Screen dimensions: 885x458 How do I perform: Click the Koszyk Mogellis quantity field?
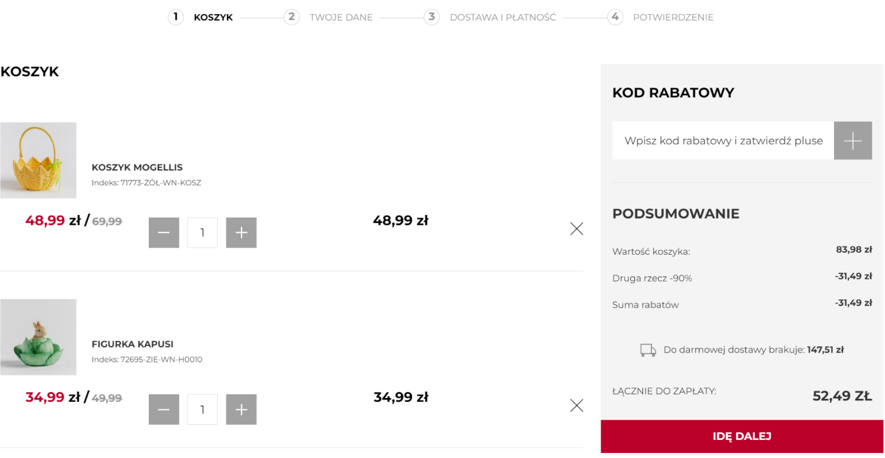[x=202, y=233]
